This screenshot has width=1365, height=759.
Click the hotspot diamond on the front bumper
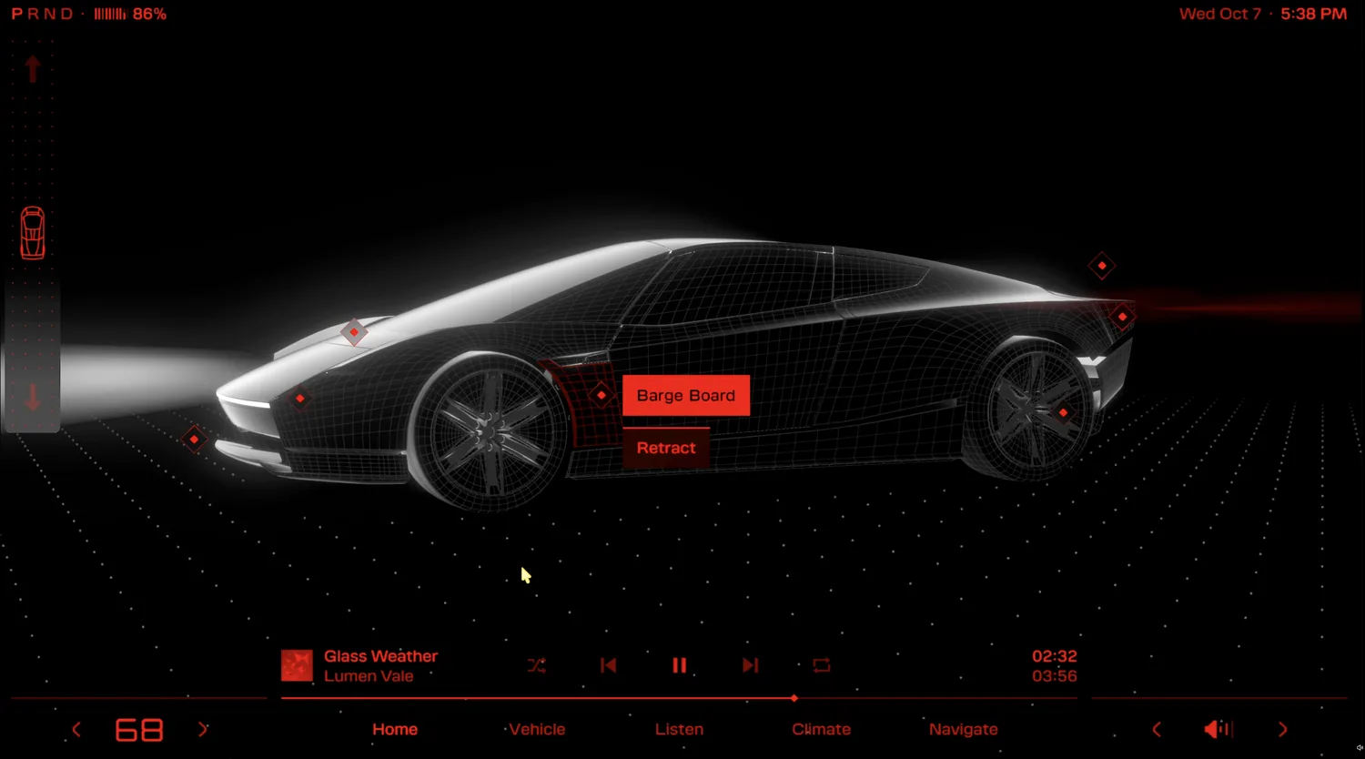299,398
